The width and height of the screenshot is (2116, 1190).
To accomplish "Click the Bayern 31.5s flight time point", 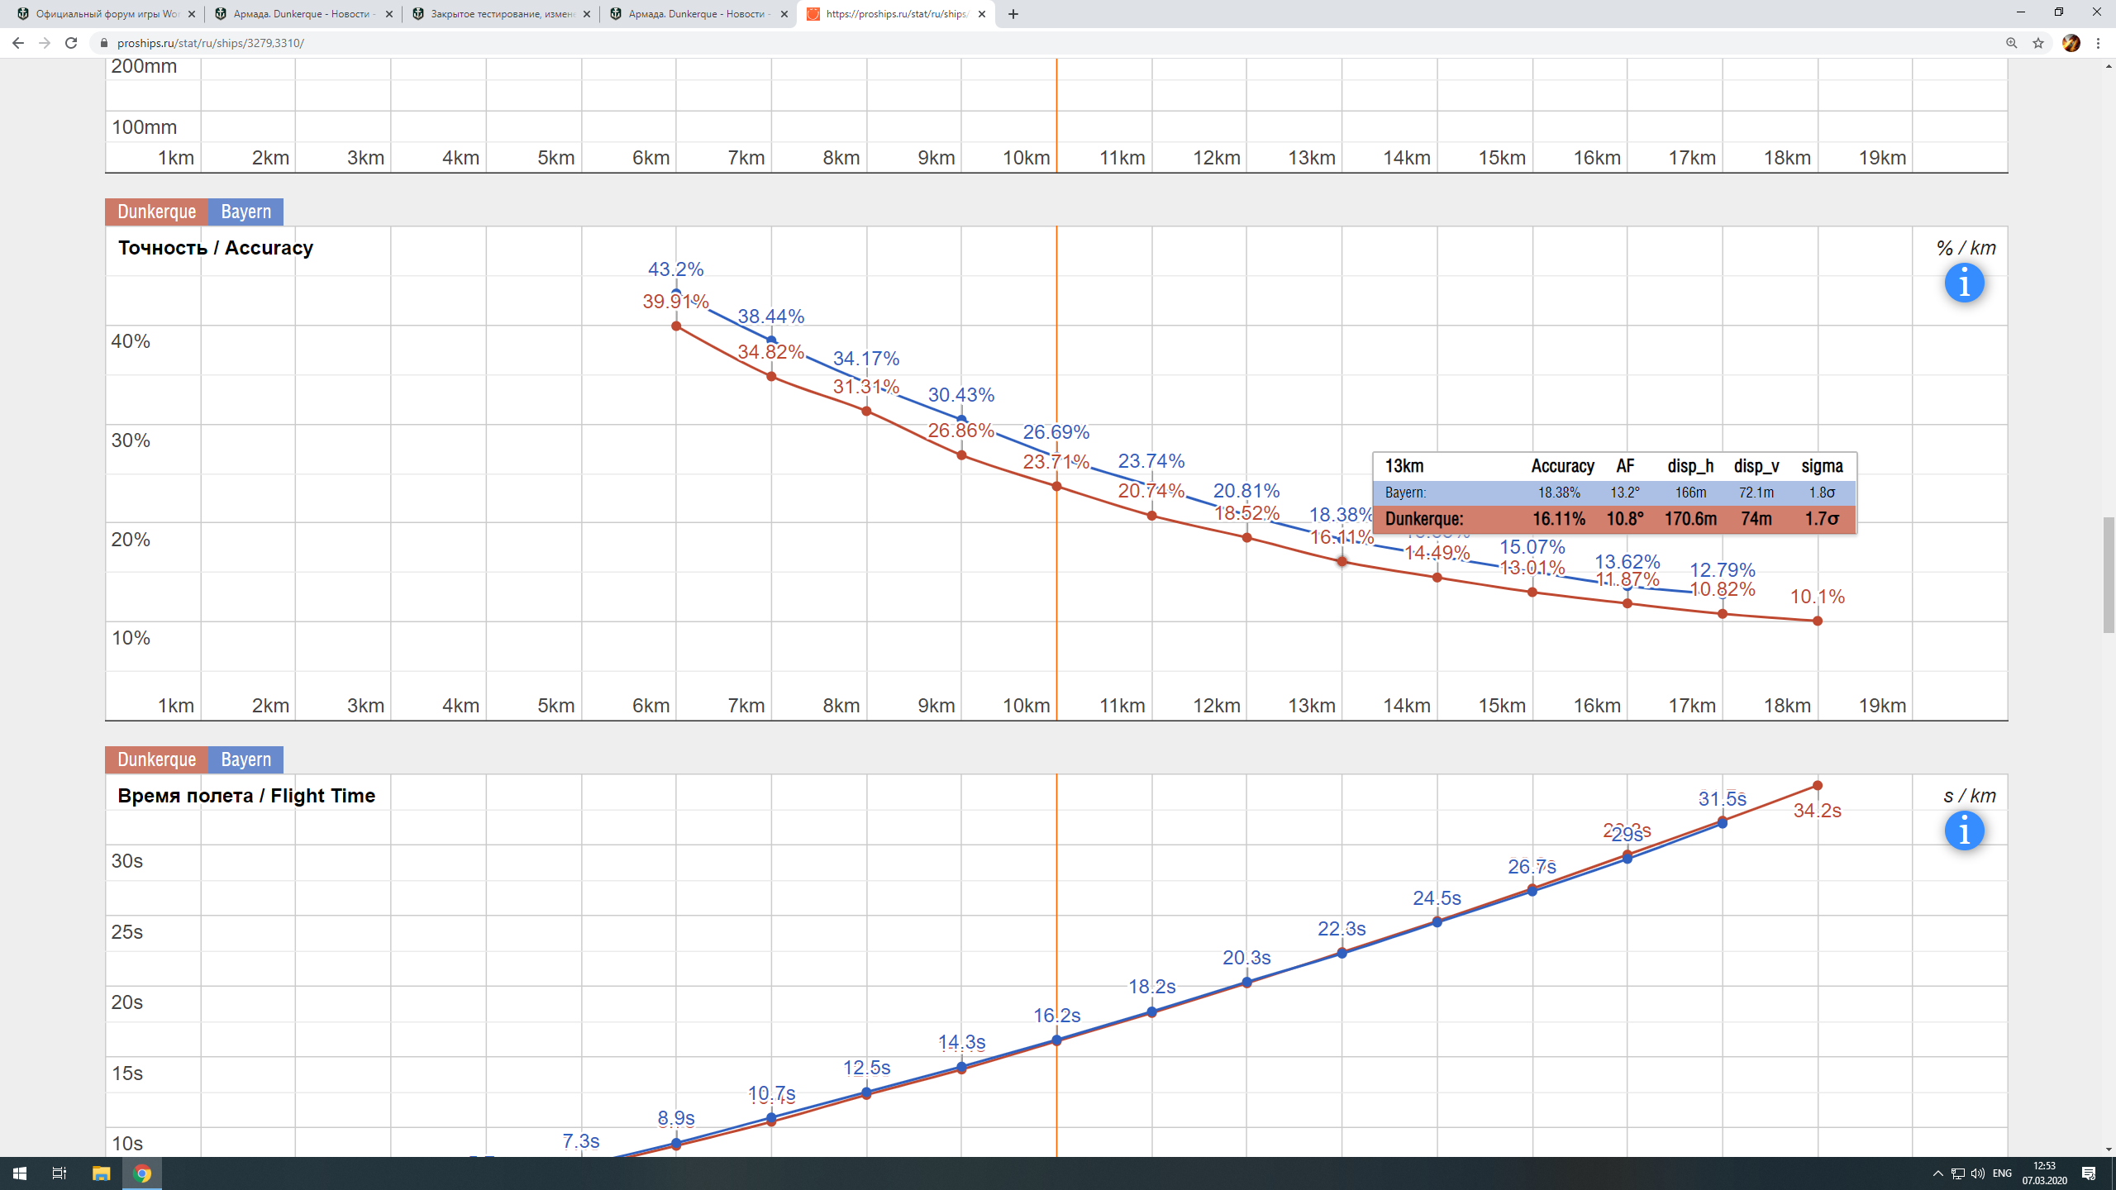I will click(x=1723, y=823).
